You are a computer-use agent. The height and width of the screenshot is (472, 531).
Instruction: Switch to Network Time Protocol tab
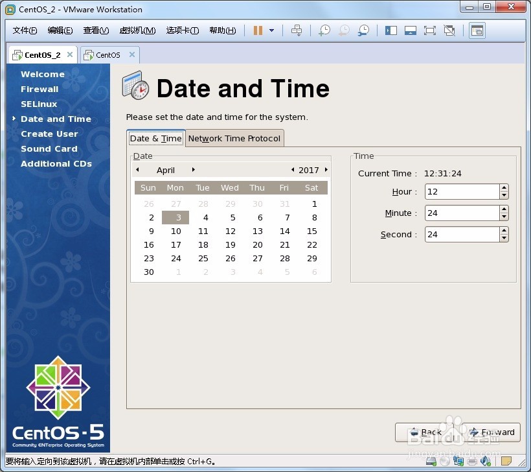(x=234, y=138)
